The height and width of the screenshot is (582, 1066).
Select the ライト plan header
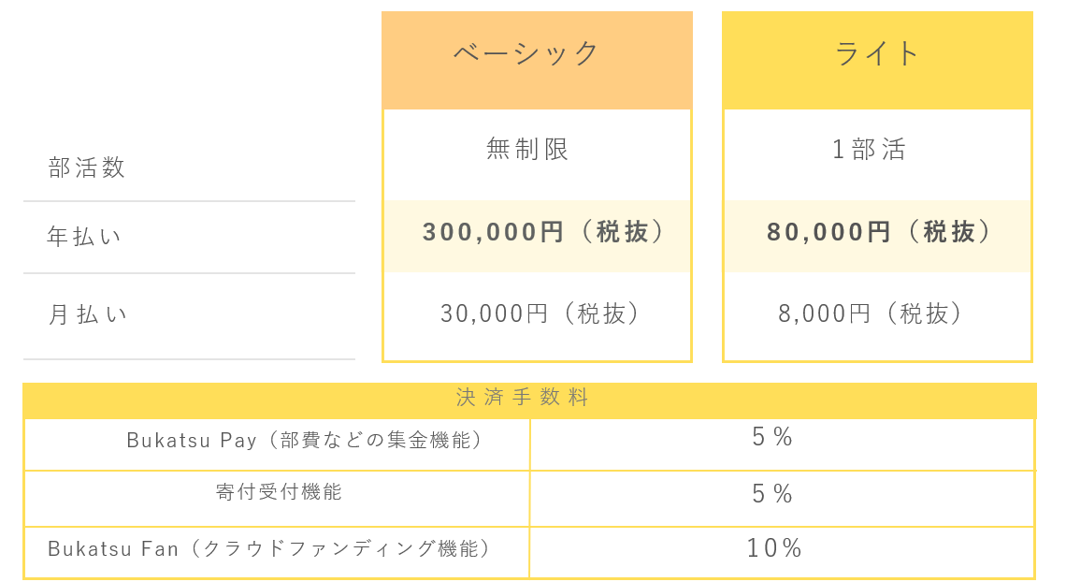click(x=877, y=53)
